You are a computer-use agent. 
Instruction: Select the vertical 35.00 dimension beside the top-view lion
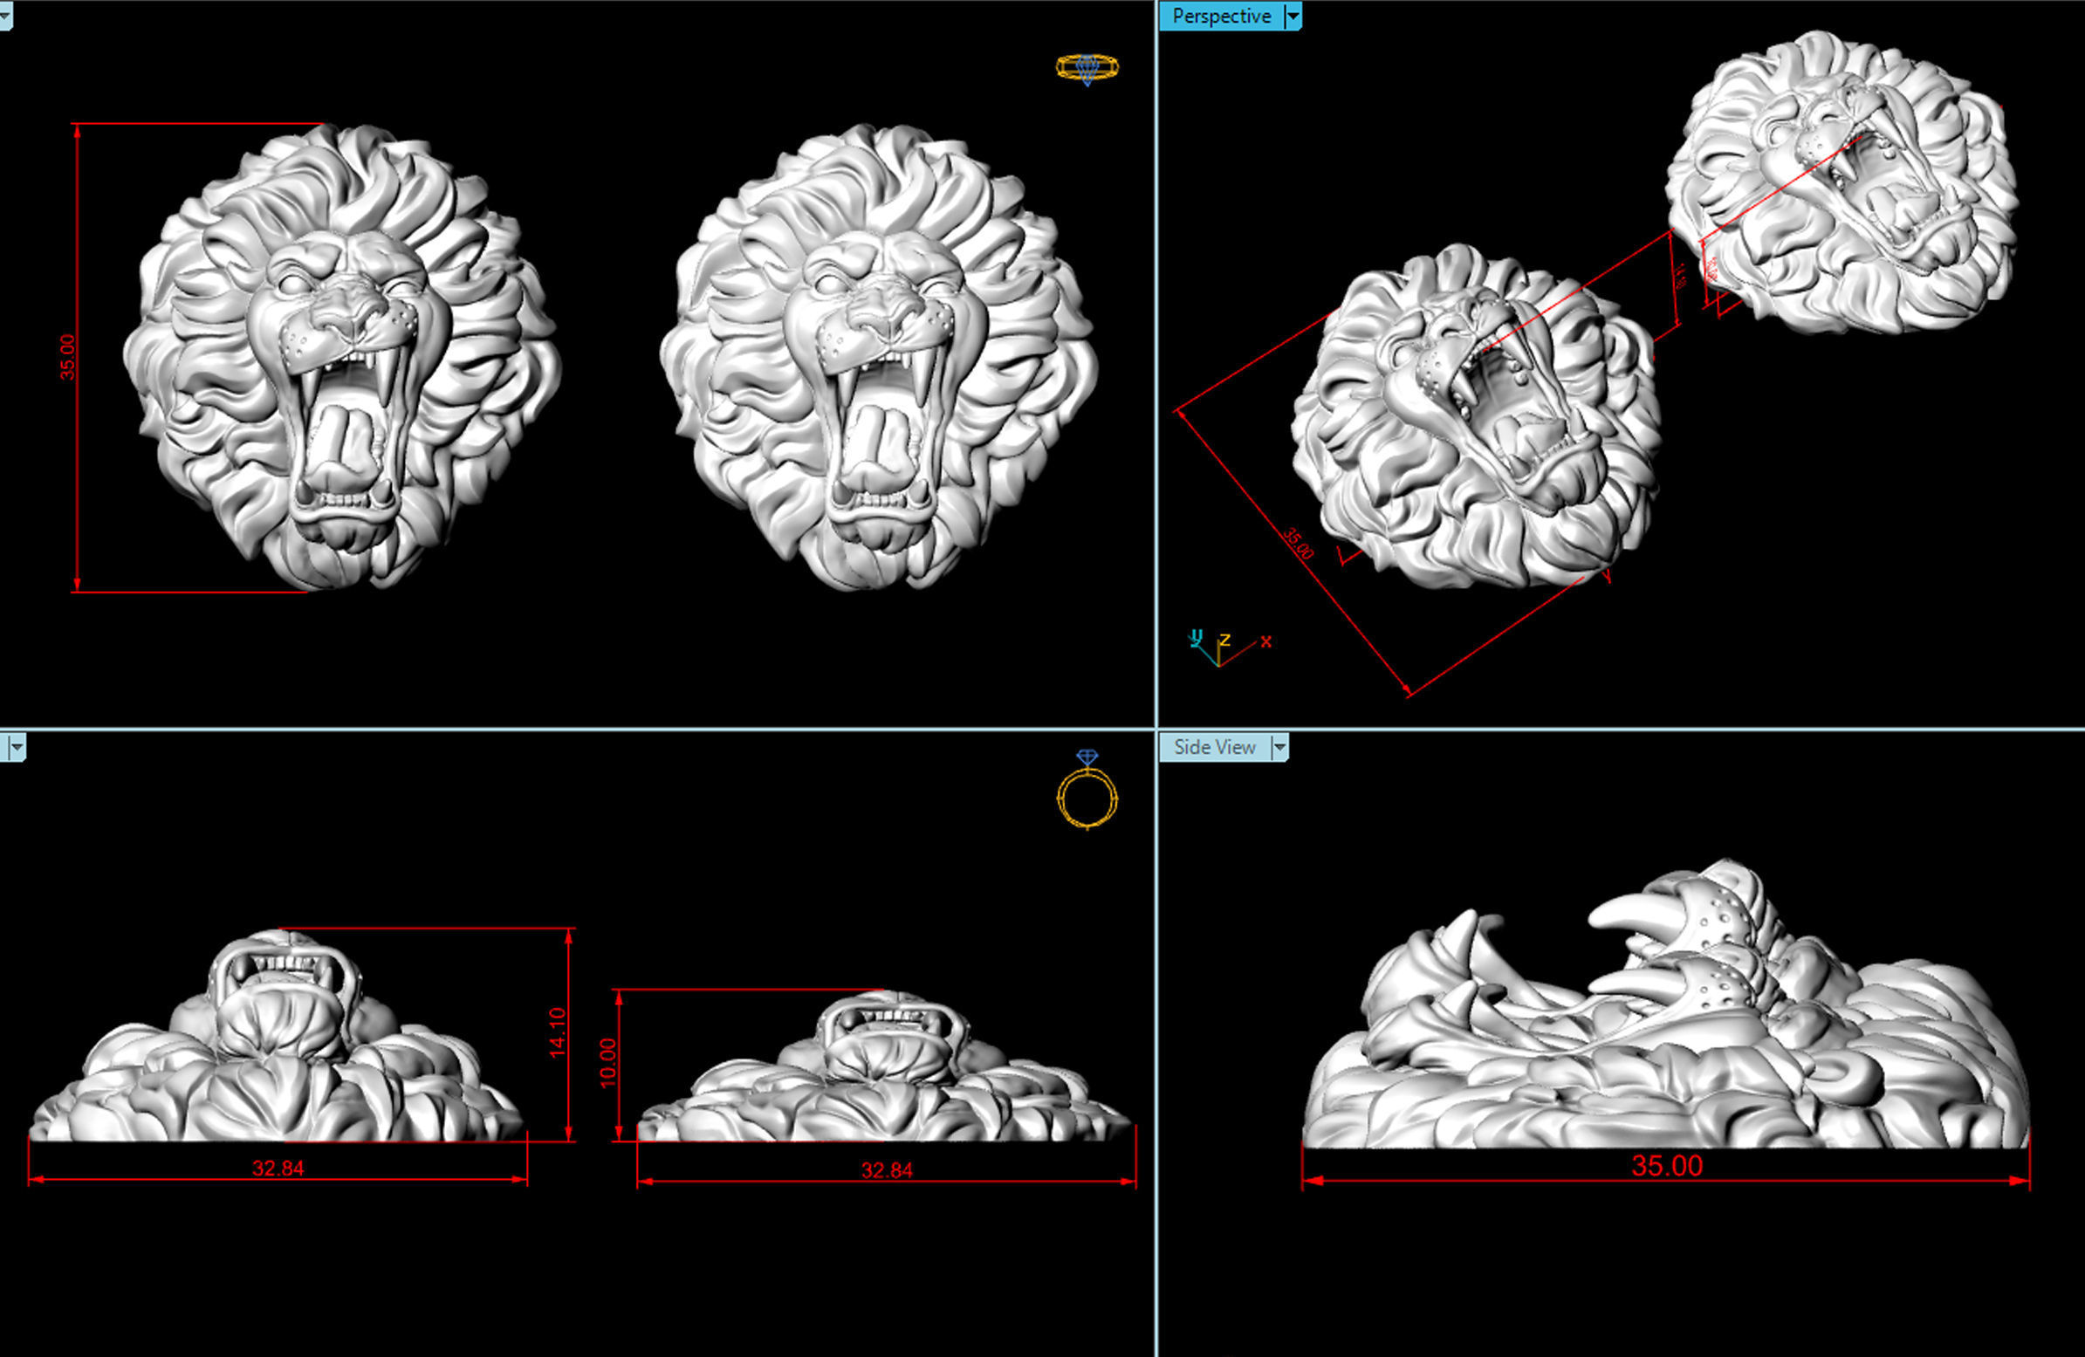[x=67, y=358]
